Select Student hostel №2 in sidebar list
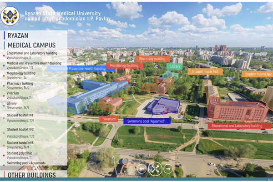 click(20, 129)
